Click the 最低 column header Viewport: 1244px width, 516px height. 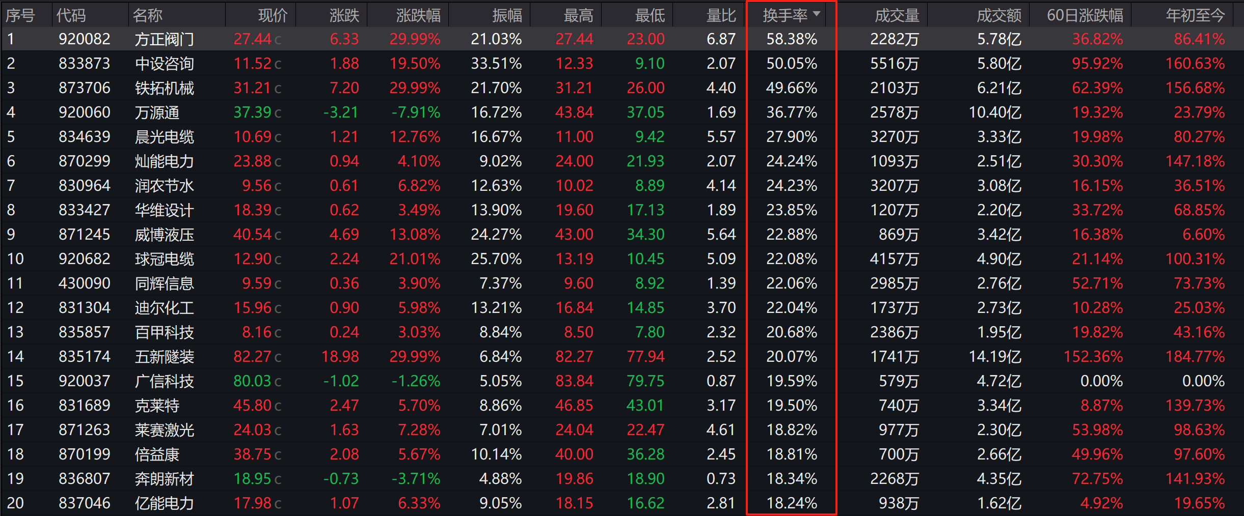point(650,15)
